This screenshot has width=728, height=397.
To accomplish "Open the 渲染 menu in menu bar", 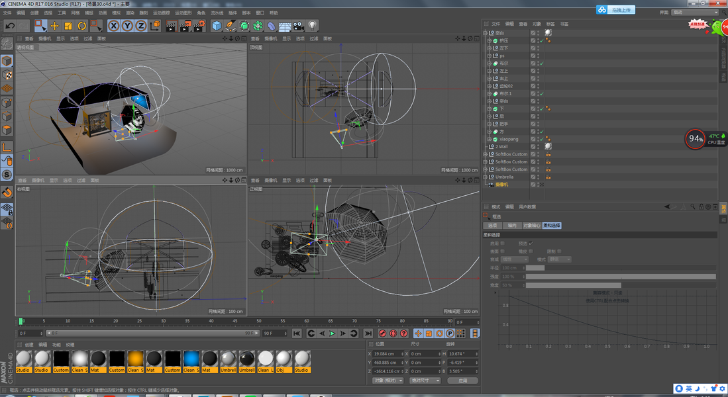I will (130, 13).
